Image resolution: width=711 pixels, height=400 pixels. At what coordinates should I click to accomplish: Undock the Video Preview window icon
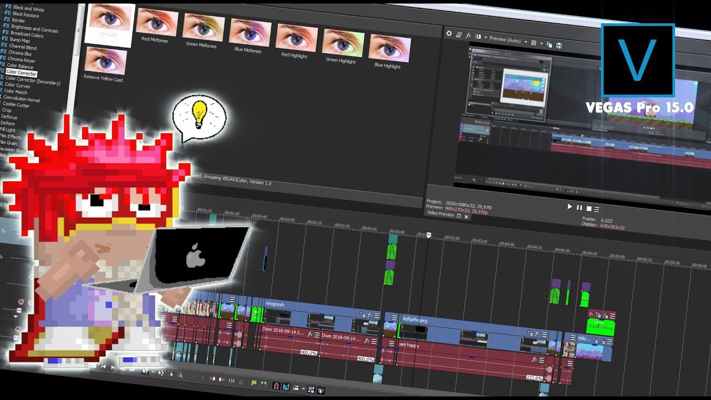(x=459, y=216)
